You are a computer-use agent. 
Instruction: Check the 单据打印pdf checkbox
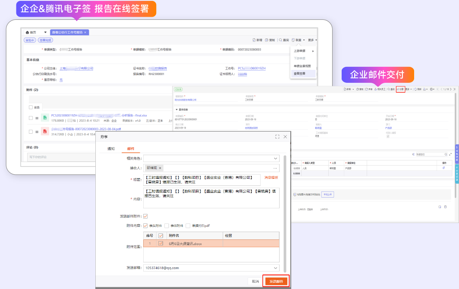point(188,226)
